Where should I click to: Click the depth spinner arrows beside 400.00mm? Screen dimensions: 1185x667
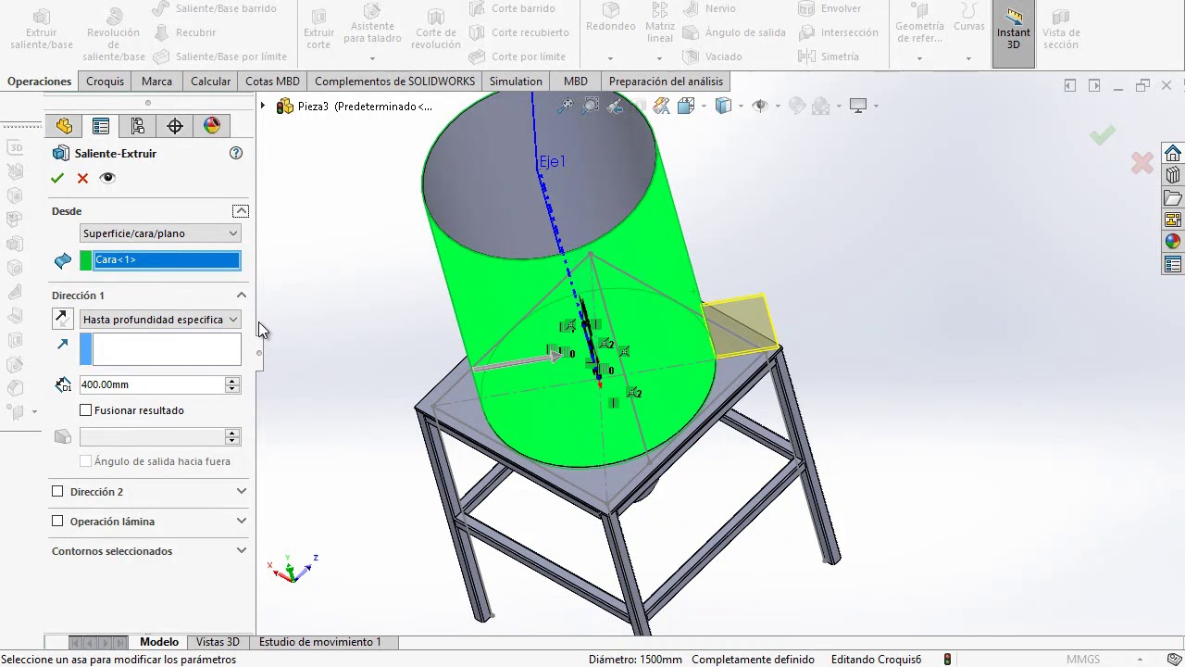(232, 384)
